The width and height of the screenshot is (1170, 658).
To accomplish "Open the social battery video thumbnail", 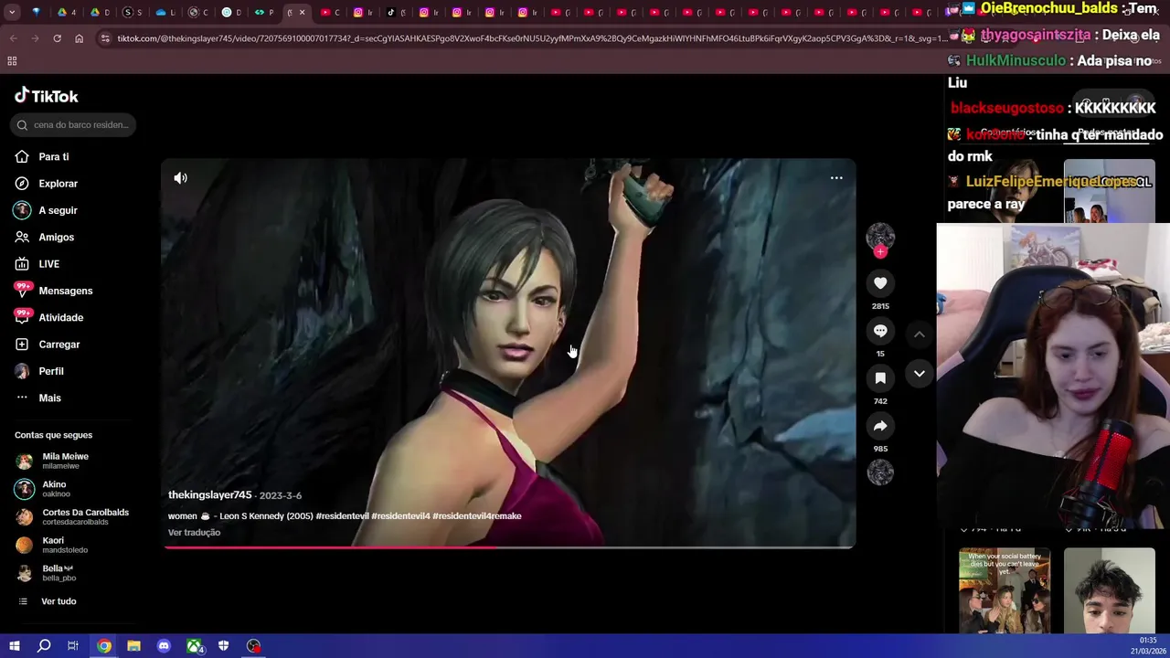I will point(1005,590).
